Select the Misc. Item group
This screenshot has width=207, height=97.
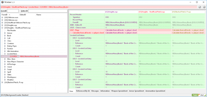click(x=11, y=59)
